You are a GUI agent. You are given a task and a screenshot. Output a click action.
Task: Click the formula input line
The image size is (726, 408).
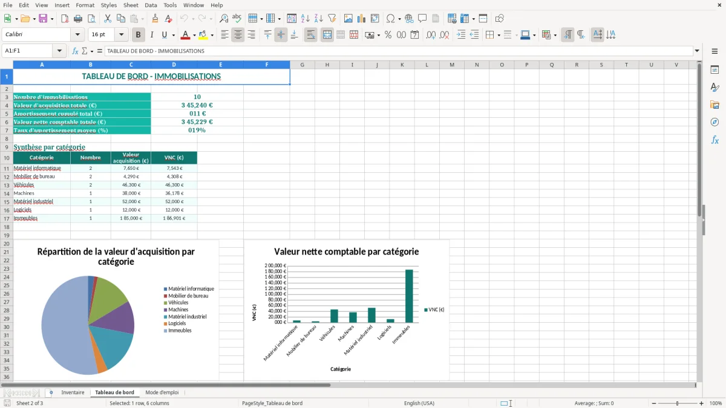tap(398, 51)
